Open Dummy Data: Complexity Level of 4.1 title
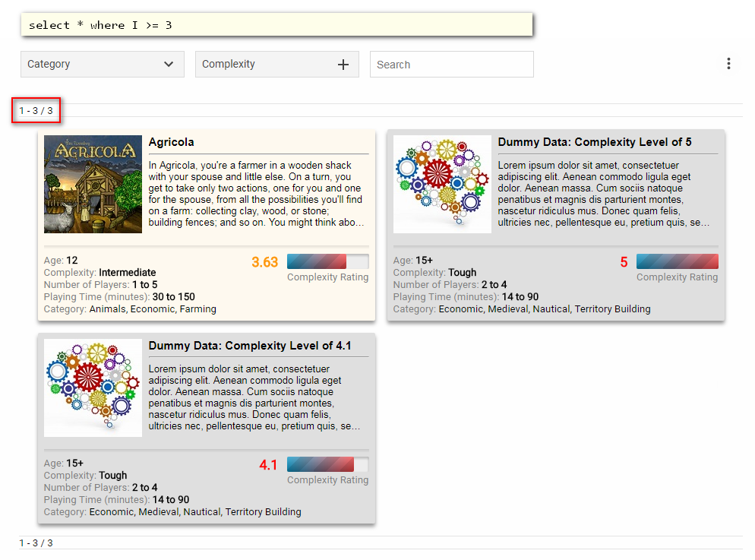 tap(250, 346)
